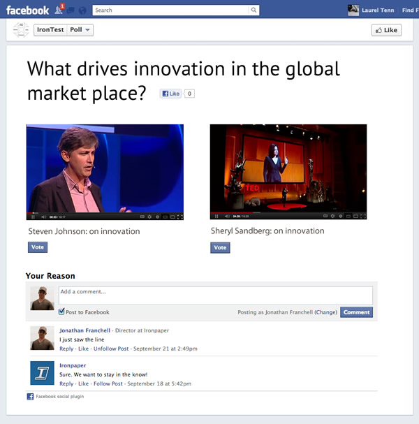Make Sheryl Sandberg video fullscreen
This screenshot has width=419, height=424.
point(364,216)
